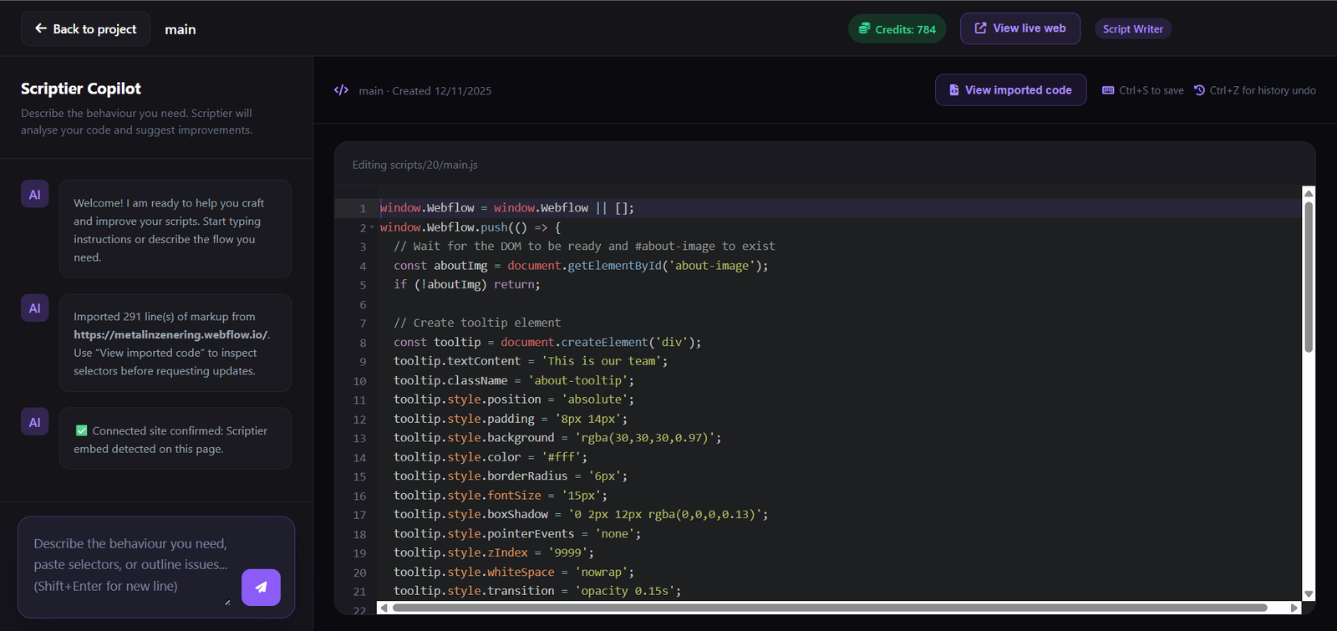Click the metalinzenering.webflow.io link
The width and height of the screenshot is (1337, 631).
pyautogui.click(x=170, y=334)
